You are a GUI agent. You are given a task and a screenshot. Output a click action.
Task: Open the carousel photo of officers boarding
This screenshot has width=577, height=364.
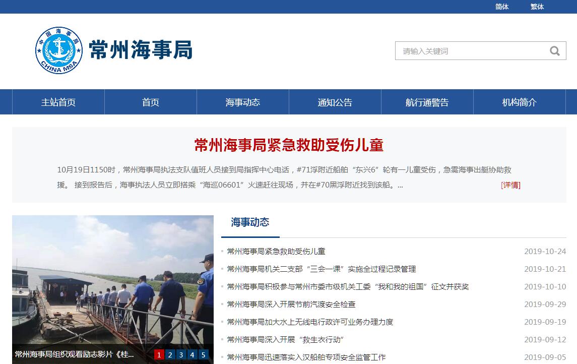[x=113, y=280]
